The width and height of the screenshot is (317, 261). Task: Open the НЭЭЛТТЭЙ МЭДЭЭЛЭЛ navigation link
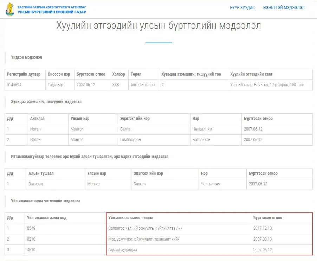click(284, 8)
